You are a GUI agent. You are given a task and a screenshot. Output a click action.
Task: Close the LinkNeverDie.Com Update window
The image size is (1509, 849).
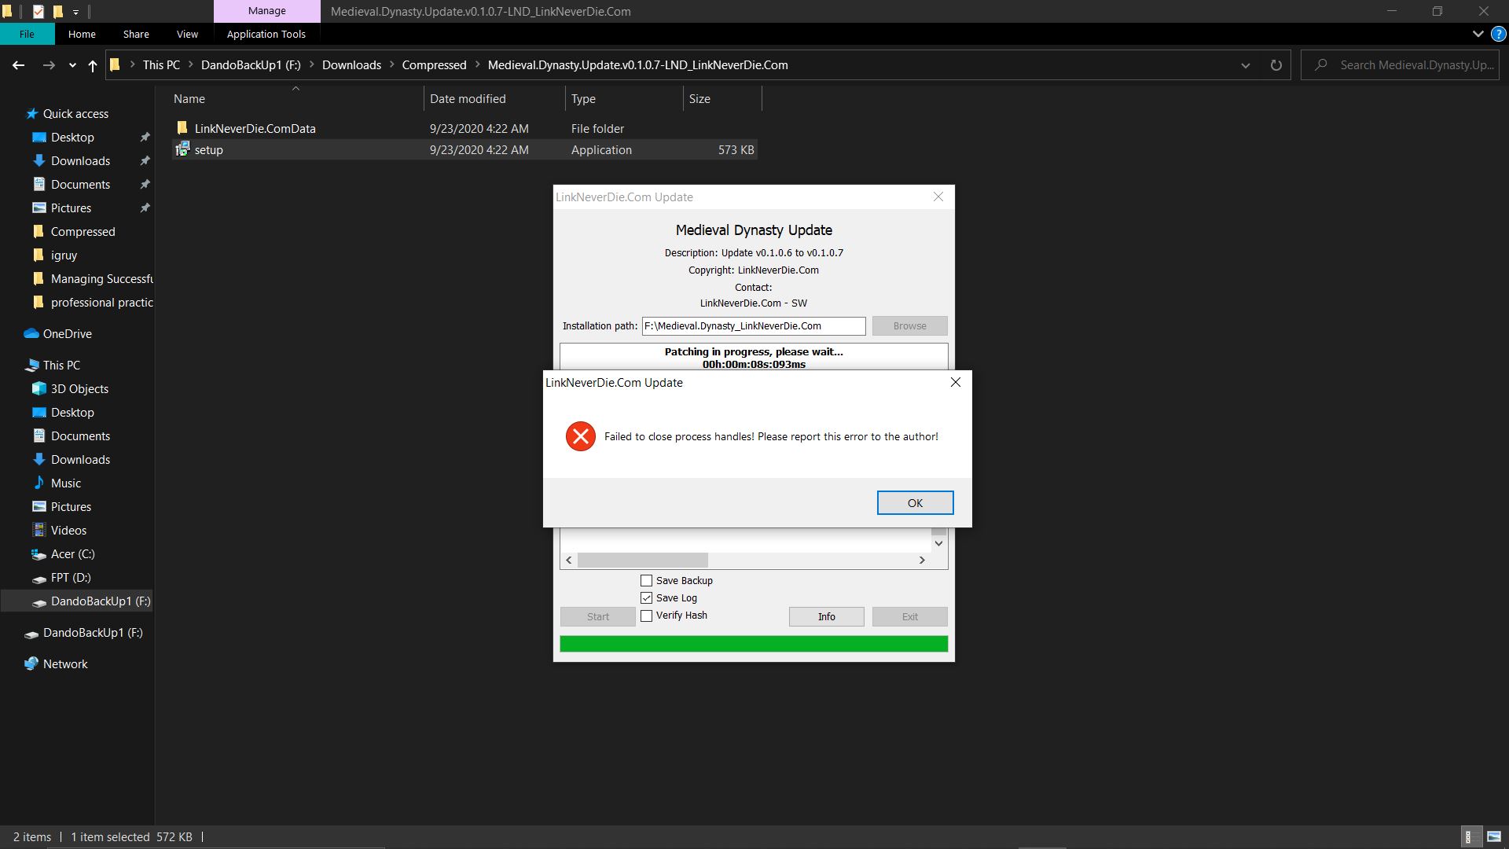click(938, 197)
